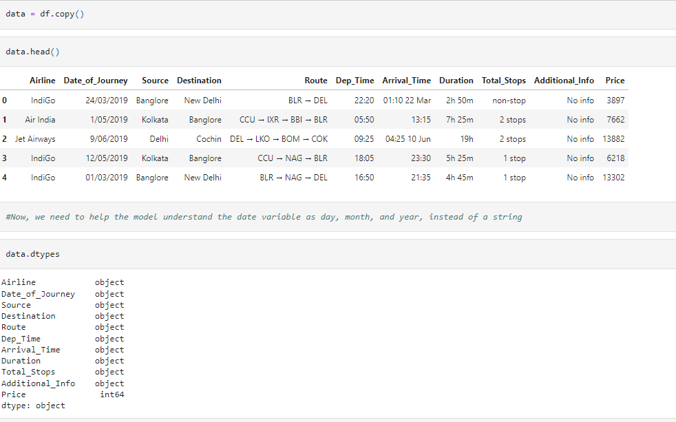
Task: Click the Airline column header
Action: pyautogui.click(x=42, y=80)
